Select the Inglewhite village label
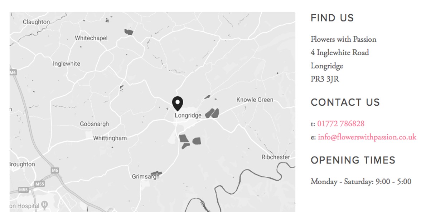The image size is (431, 212). [67, 64]
